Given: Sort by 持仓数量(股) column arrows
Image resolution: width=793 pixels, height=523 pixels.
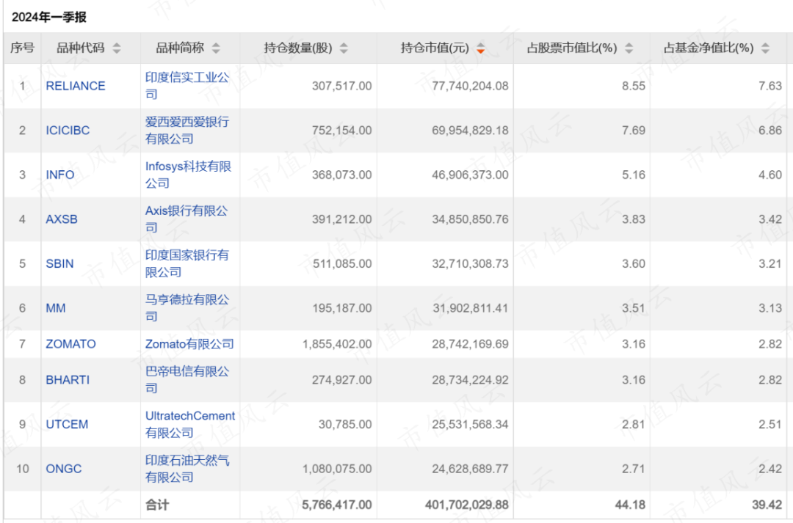Looking at the screenshot, I should click(x=344, y=48).
